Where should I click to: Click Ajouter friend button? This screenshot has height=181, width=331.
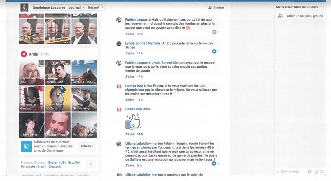coord(216,8)
